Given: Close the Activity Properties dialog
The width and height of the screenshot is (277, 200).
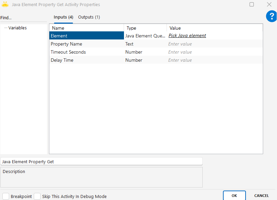Looking at the screenshot, I should coord(269,5).
